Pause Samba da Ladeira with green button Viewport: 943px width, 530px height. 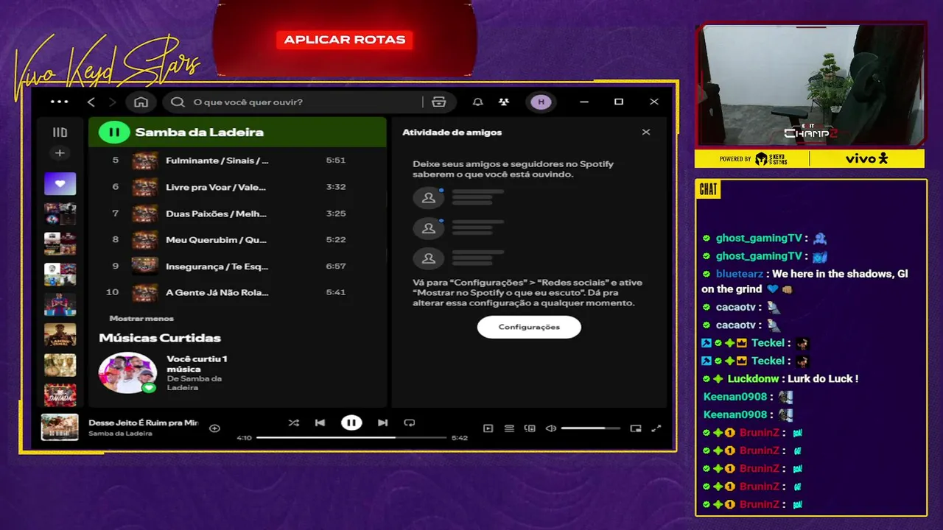click(114, 132)
